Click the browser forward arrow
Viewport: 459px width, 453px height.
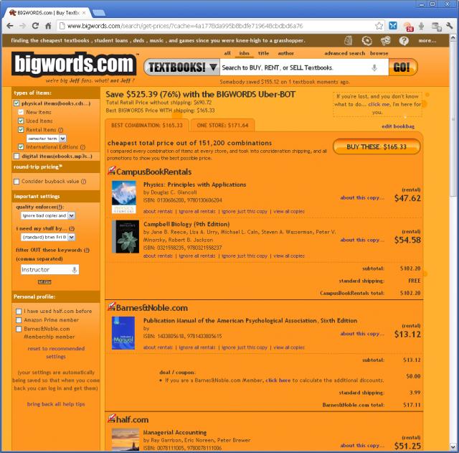click(x=22, y=26)
